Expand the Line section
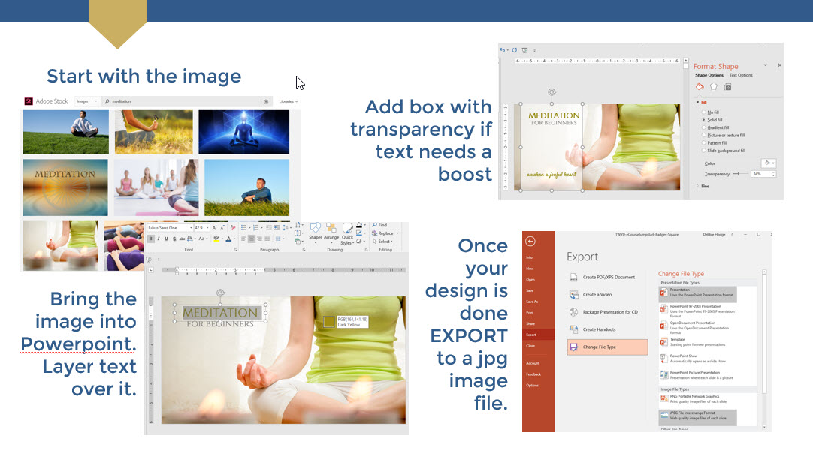This screenshot has height=453, width=813. (x=697, y=186)
